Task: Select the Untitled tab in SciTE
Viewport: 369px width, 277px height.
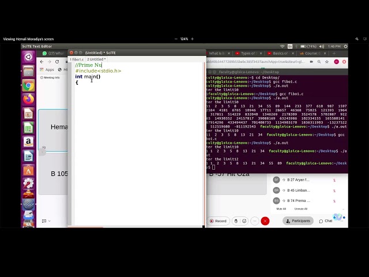Action: tap(96, 59)
